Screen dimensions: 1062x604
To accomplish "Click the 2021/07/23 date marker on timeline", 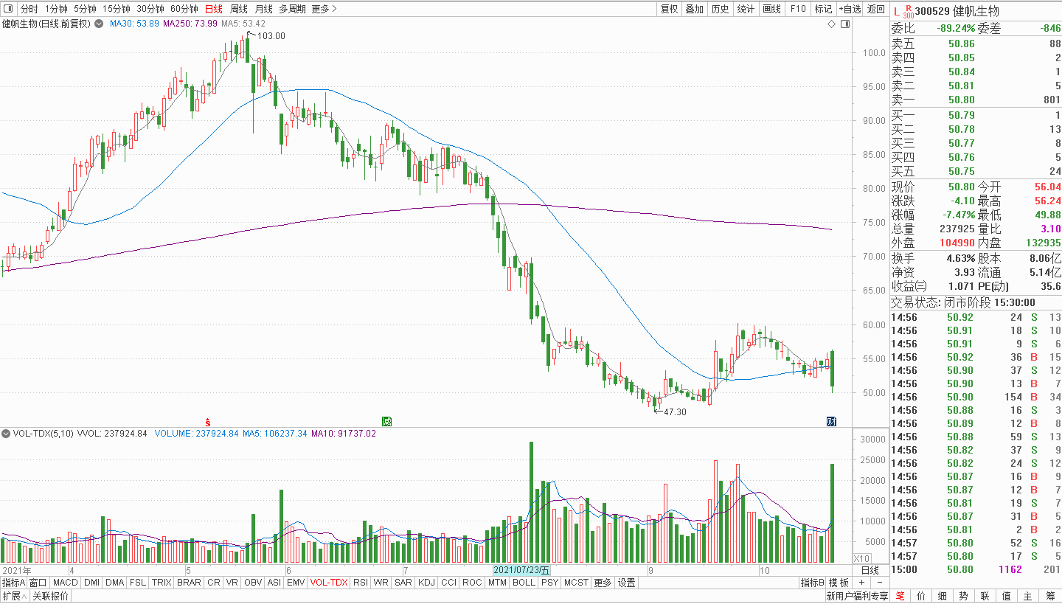I will [x=521, y=570].
